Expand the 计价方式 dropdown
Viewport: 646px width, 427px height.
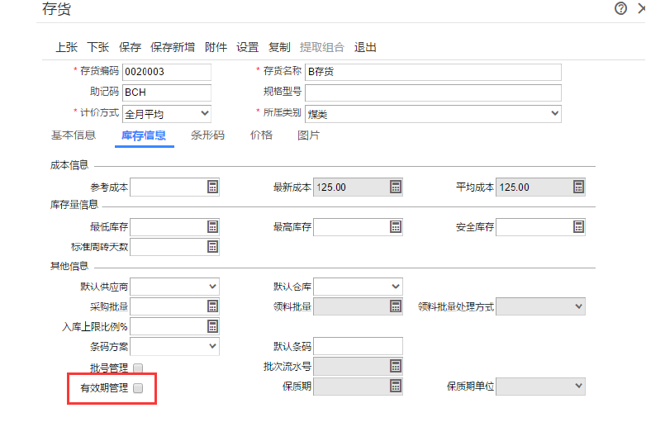[x=203, y=113]
